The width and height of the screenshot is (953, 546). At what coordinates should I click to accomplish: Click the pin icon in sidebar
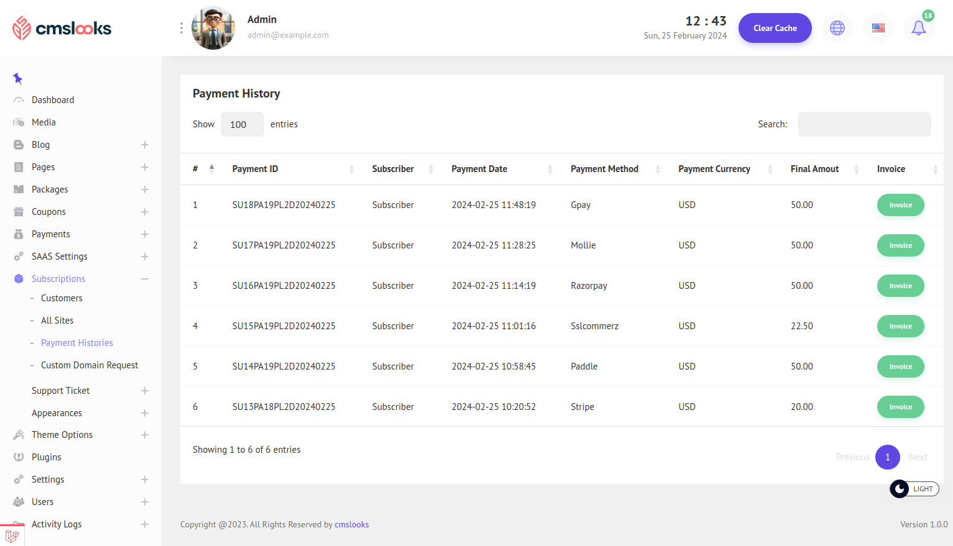tap(17, 78)
